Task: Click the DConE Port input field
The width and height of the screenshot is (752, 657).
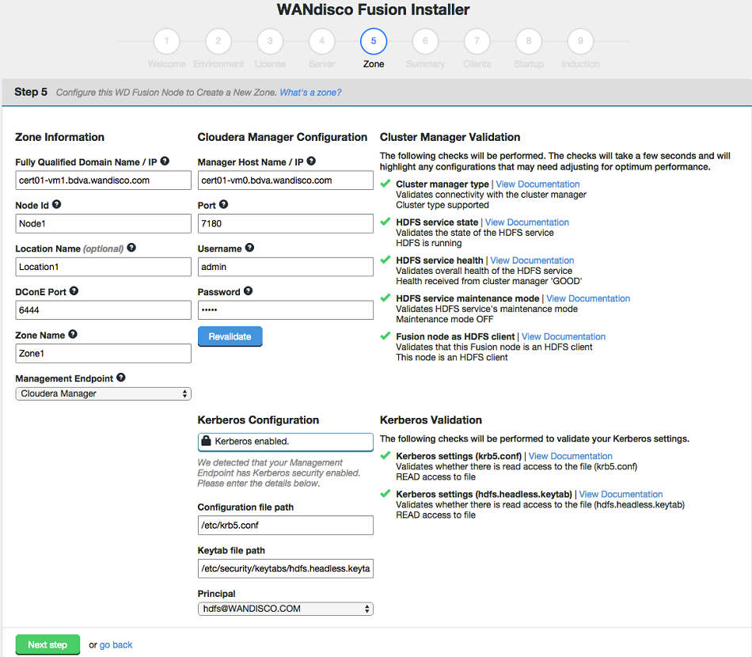Action: pos(103,310)
